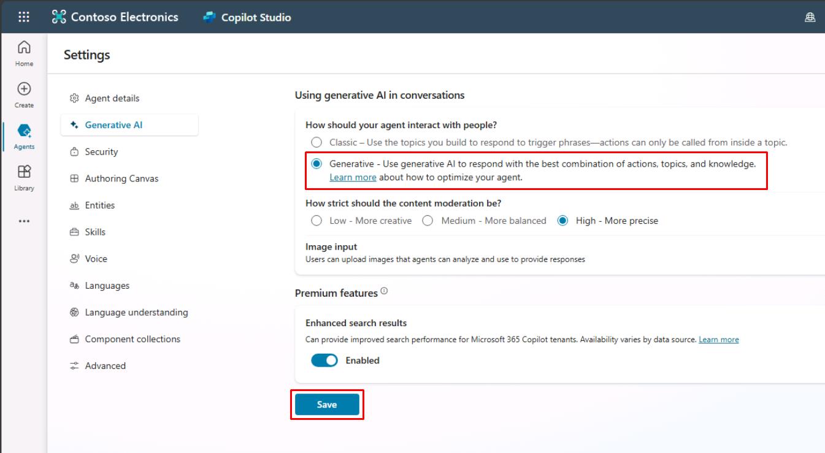Viewport: 825px width, 453px height.
Task: Click the Save button
Action: click(327, 405)
